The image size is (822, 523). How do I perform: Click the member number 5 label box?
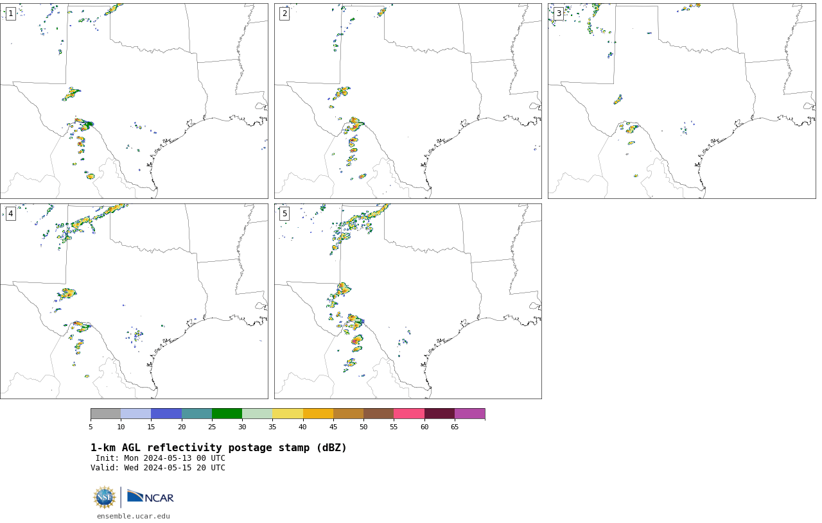[x=284, y=214]
